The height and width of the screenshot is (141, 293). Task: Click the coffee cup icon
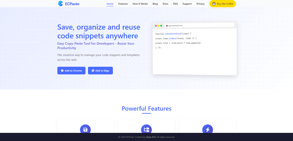214,4
